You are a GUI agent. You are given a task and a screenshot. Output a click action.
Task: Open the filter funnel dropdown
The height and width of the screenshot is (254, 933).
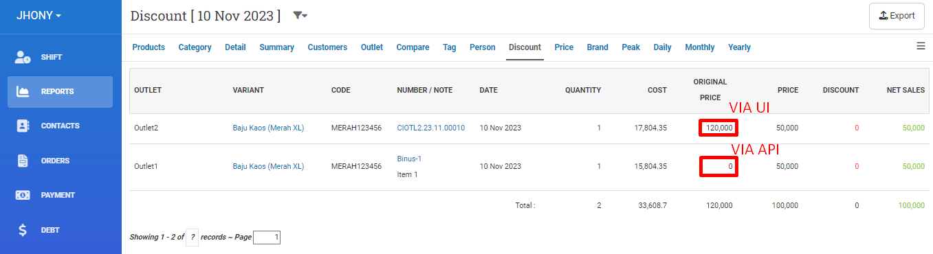tap(300, 15)
